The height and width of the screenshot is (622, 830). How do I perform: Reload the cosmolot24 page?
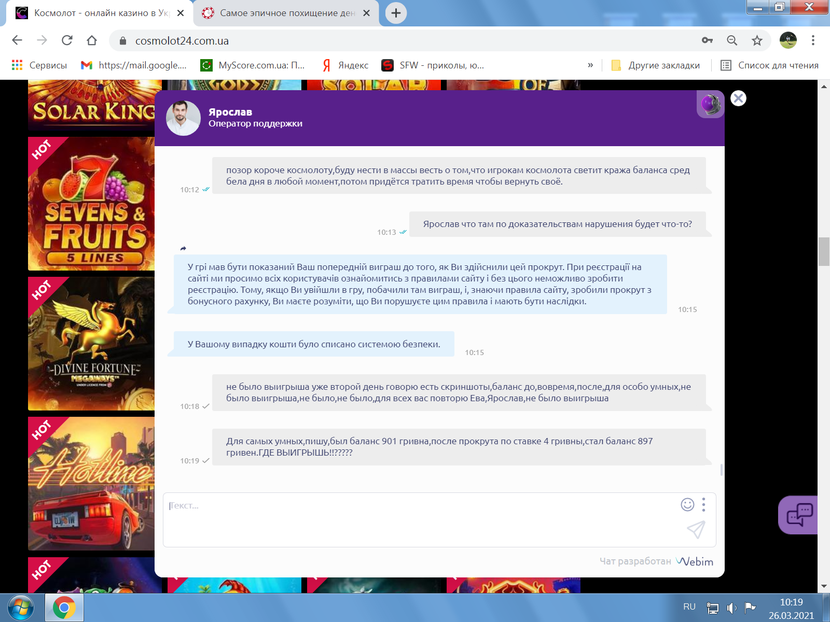67,40
